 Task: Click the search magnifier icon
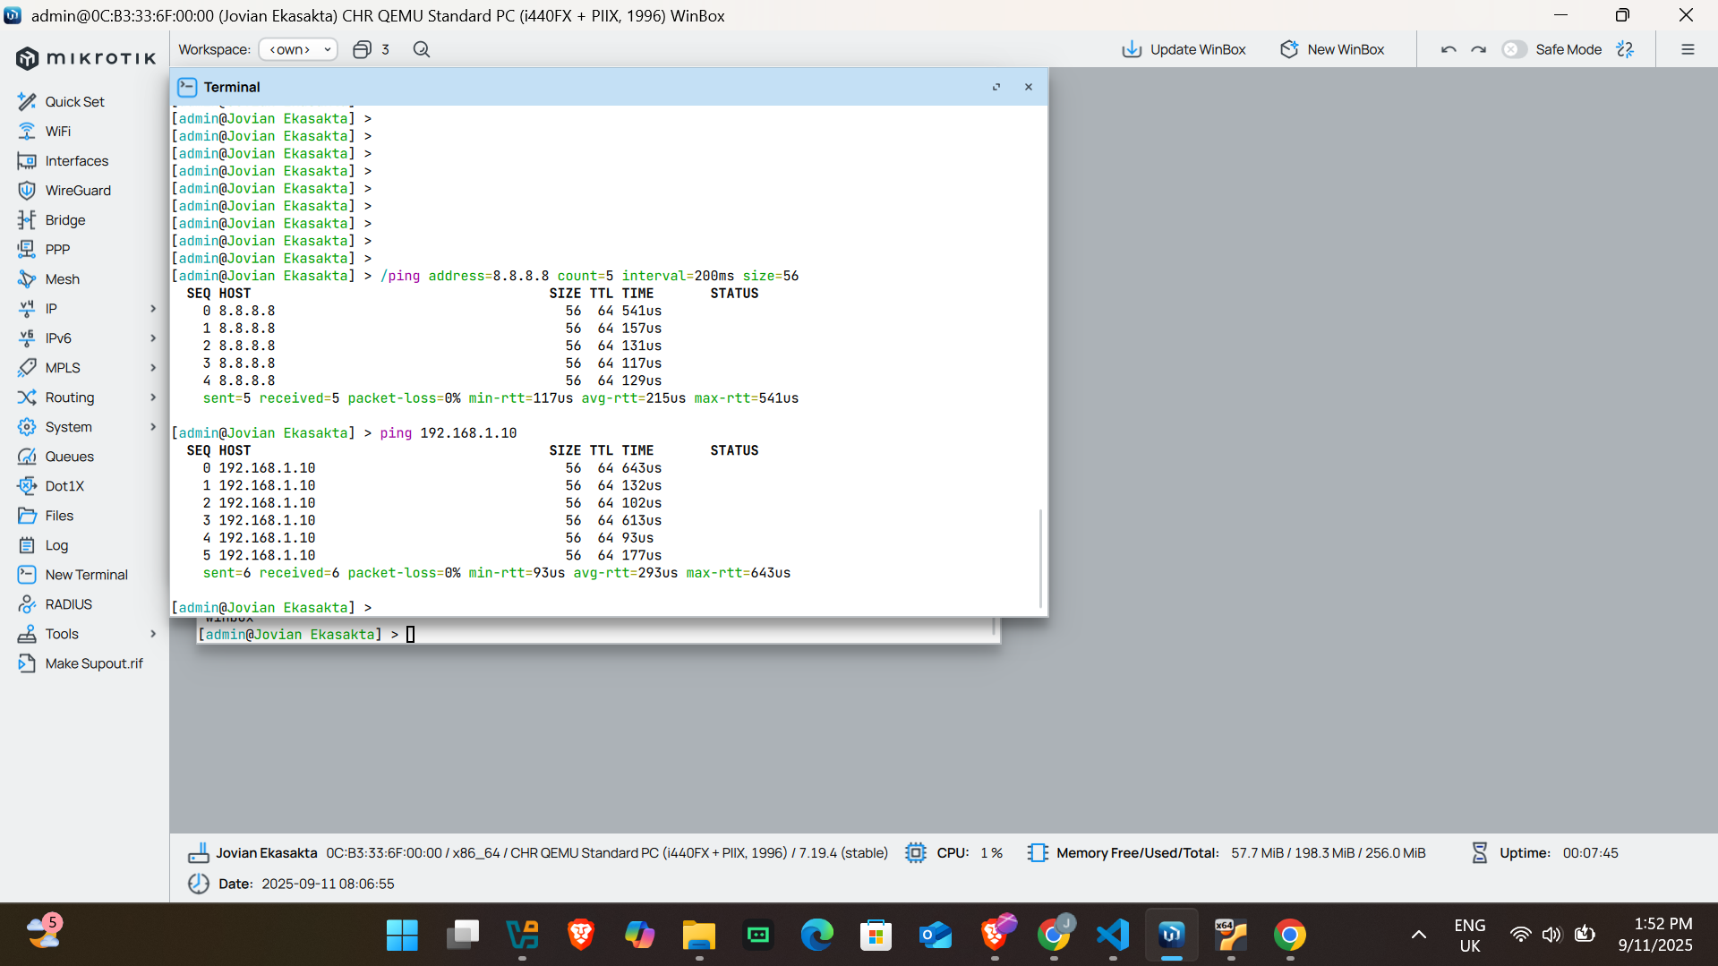422,49
